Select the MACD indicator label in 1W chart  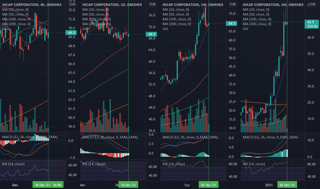point(190,137)
